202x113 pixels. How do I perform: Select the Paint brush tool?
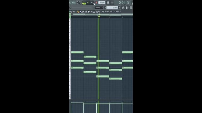point(81,12)
